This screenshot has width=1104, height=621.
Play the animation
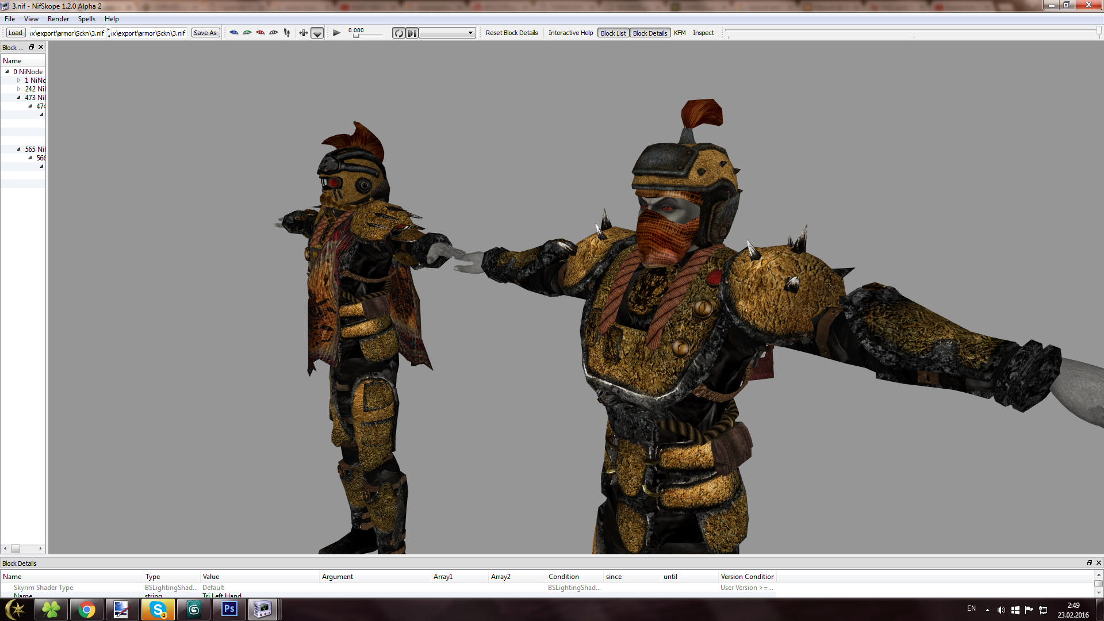pos(337,33)
